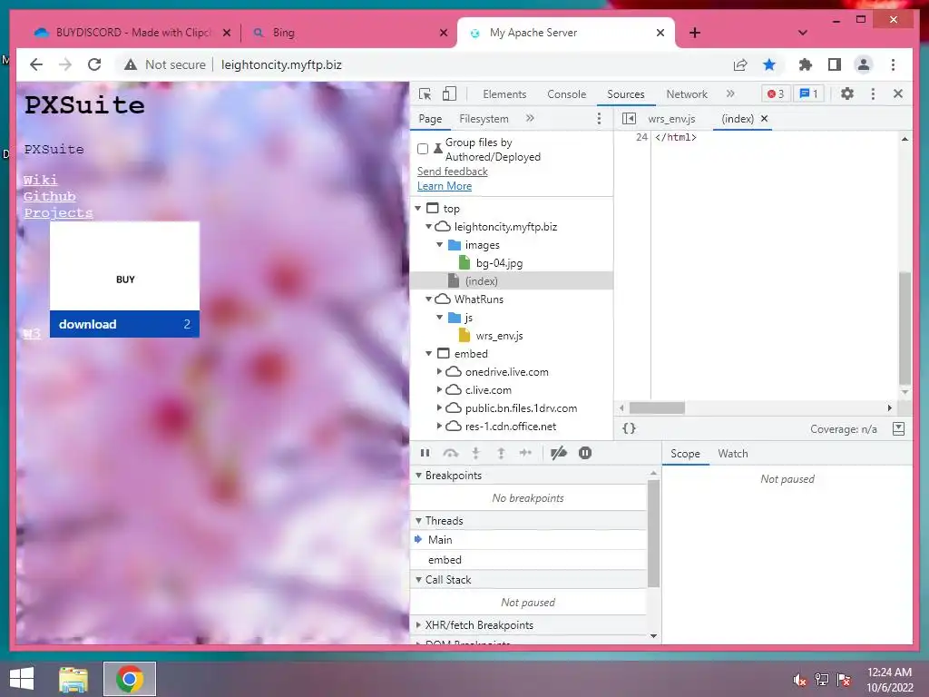The height and width of the screenshot is (697, 929).
Task: Collapse leightoncity.myftp.biz tree node
Action: click(x=429, y=227)
